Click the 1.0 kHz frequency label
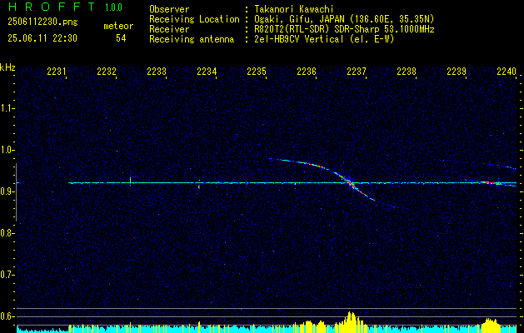The height and width of the screenshot is (333, 524). [x=7, y=150]
